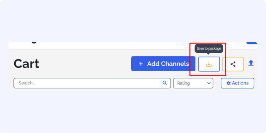Open the Rating sort dropdown

pos(193,83)
